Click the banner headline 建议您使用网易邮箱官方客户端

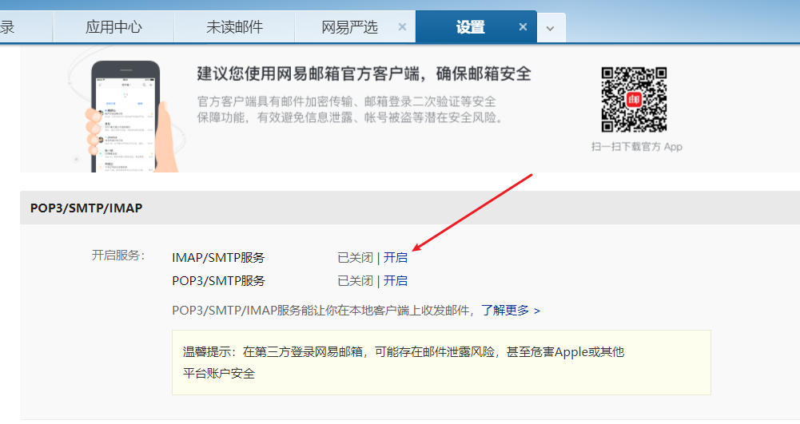point(364,74)
